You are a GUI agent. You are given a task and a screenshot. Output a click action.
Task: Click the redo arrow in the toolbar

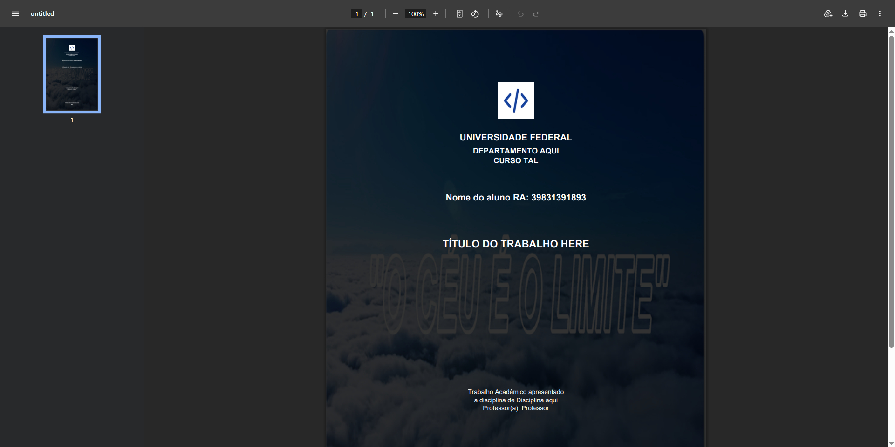pos(536,14)
